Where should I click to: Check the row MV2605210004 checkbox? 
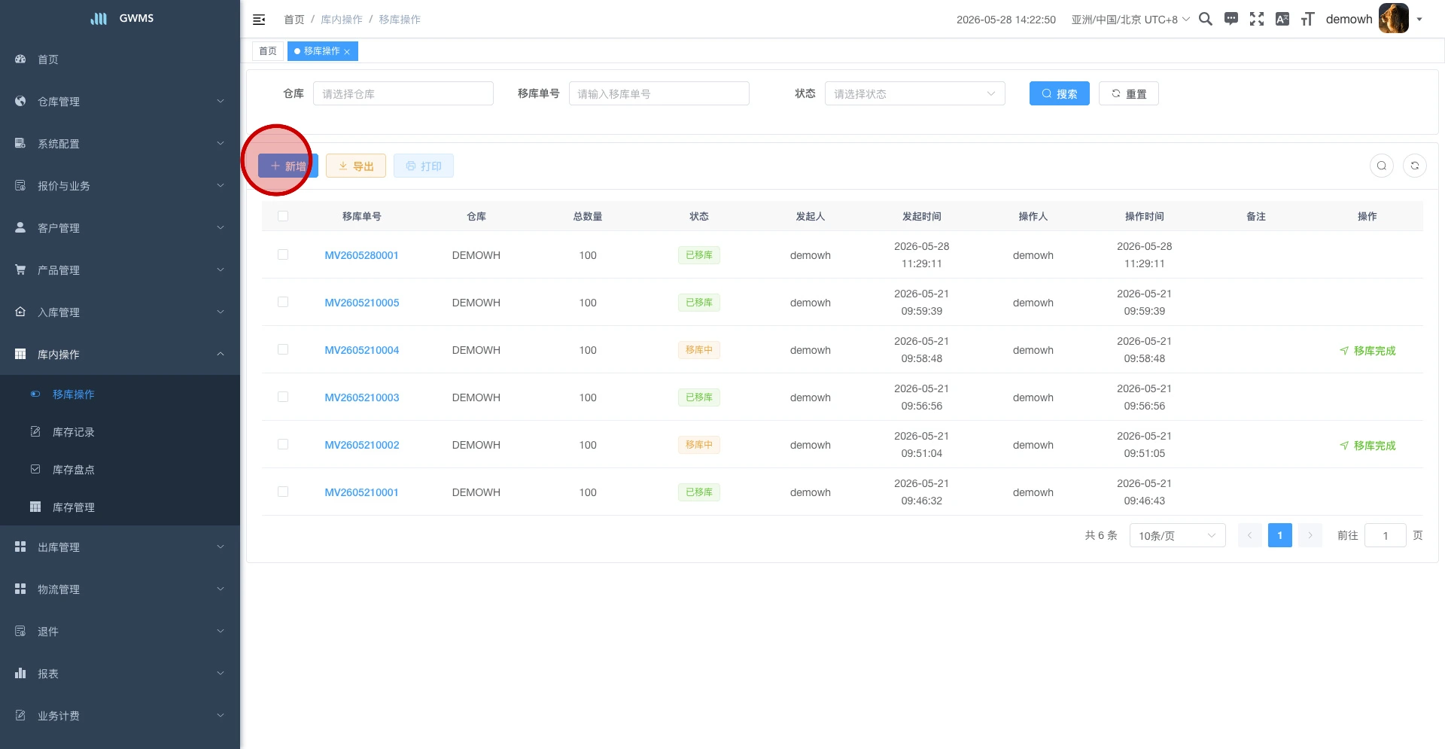click(x=283, y=349)
